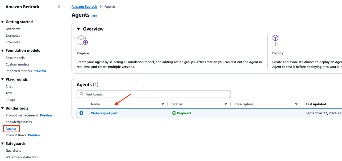
Task: Sort by the Name column arrow
Action: [163, 104]
